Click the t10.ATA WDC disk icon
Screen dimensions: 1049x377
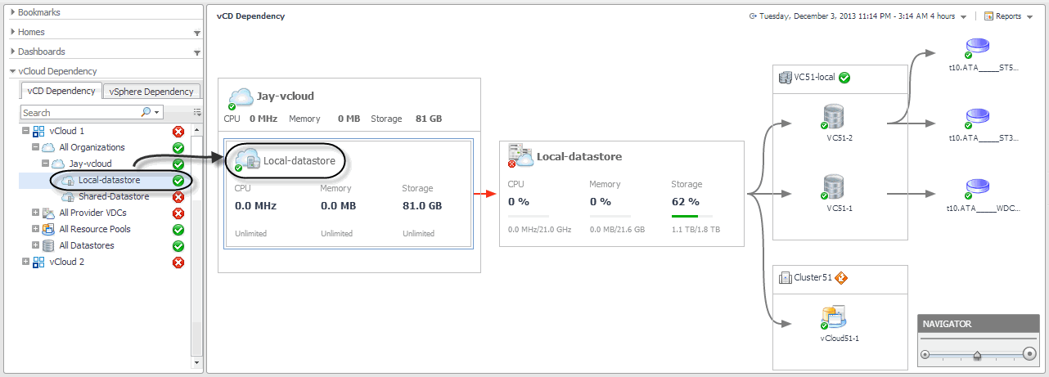click(x=977, y=188)
